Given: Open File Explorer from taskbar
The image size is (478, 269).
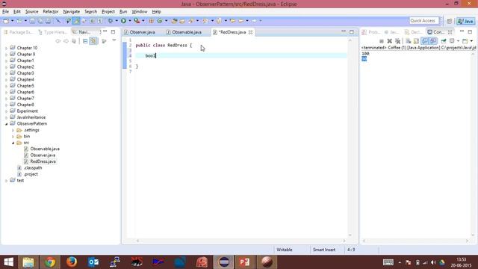Looking at the screenshot, I should [28, 262].
